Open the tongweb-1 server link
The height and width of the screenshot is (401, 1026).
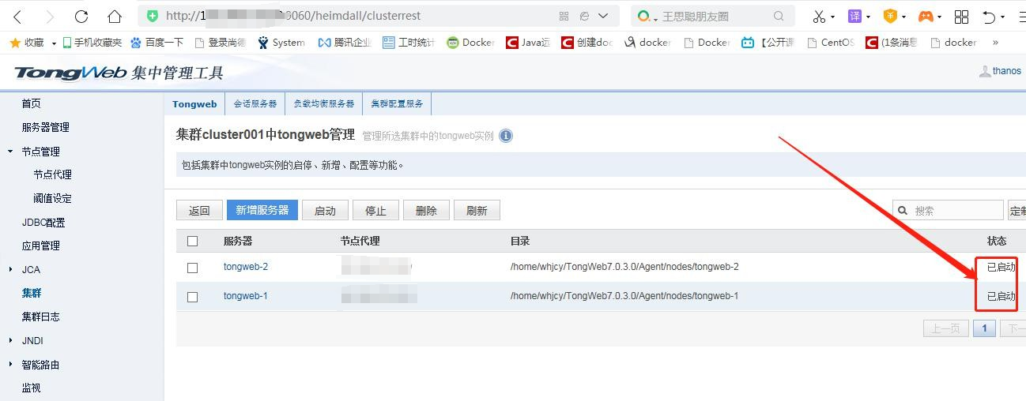(246, 296)
